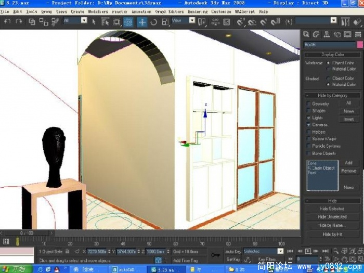Toggle Bone Objects hide checkbox
The image size is (364, 273).
[x=308, y=153]
